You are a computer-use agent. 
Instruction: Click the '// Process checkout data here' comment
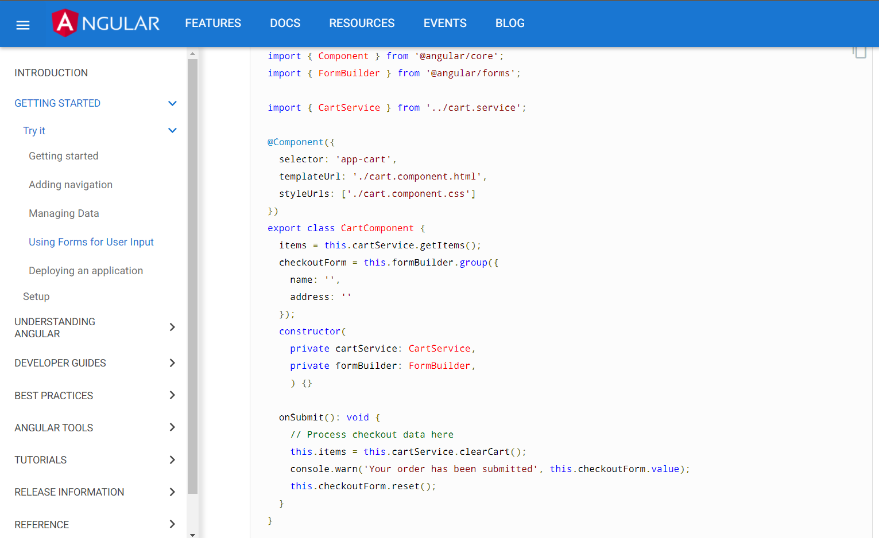[372, 435]
